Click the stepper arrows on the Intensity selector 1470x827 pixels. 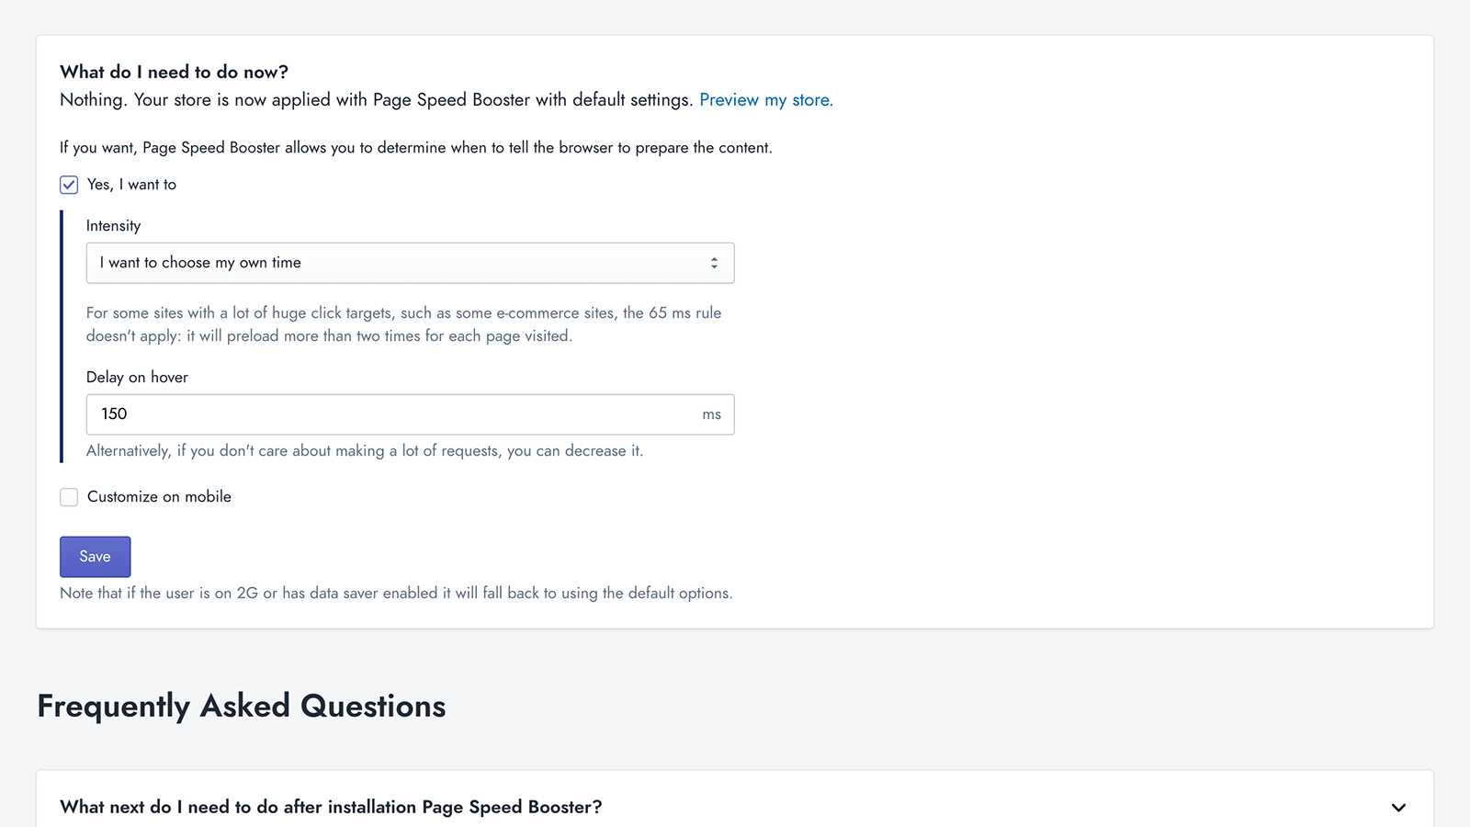click(x=716, y=263)
